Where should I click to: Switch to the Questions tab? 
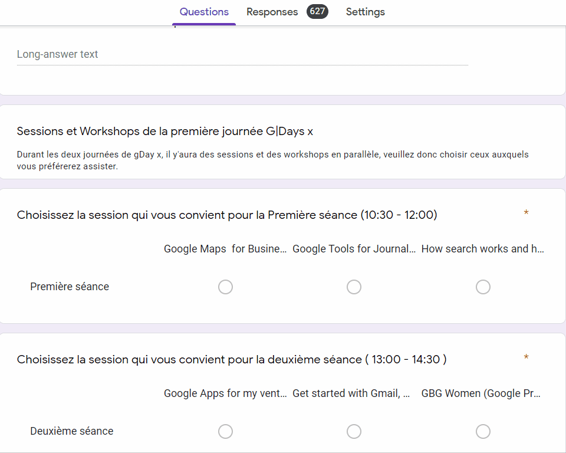[x=204, y=12]
